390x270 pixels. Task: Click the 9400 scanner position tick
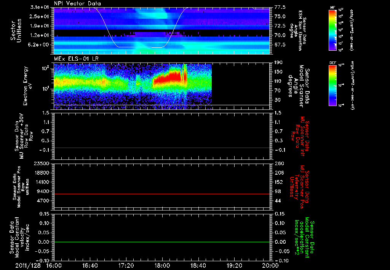click(x=43, y=191)
